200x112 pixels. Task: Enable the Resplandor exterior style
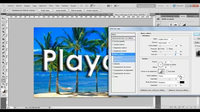coord(113,48)
